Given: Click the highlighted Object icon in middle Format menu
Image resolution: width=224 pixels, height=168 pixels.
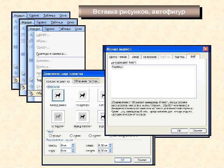Looking at the screenshot, I should click(x=23, y=87).
